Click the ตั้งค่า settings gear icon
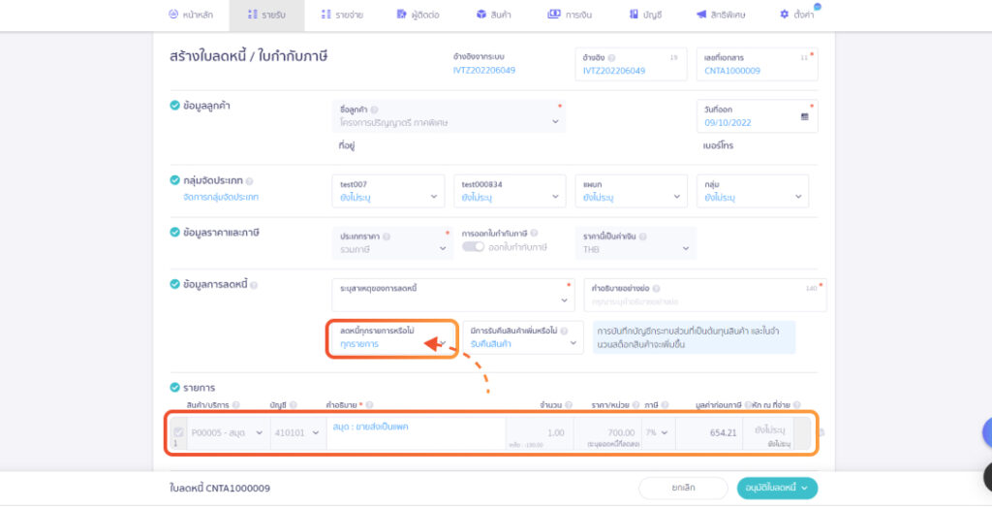Image resolution: width=992 pixels, height=507 pixels. tap(784, 15)
